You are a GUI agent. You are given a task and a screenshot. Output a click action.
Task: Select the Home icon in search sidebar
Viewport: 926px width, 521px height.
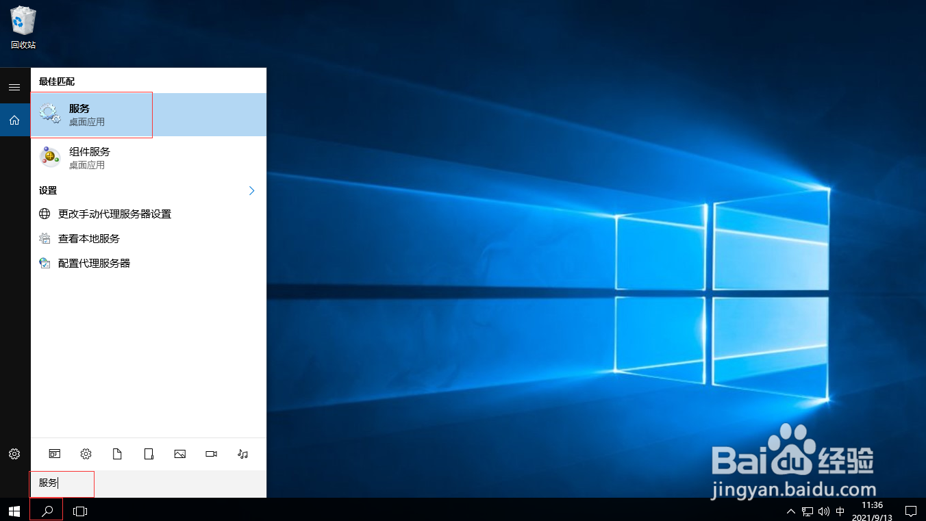point(14,120)
